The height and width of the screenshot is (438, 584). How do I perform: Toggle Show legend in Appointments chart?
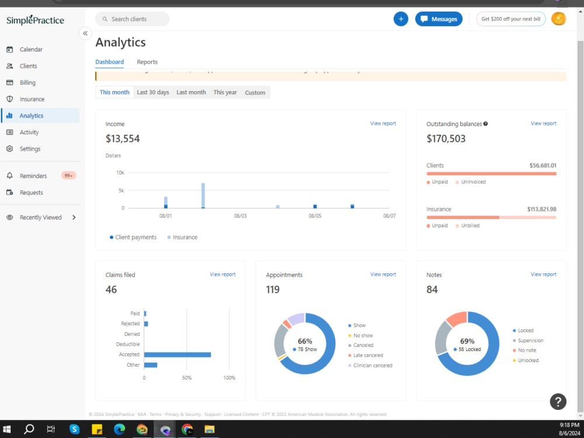(357, 325)
